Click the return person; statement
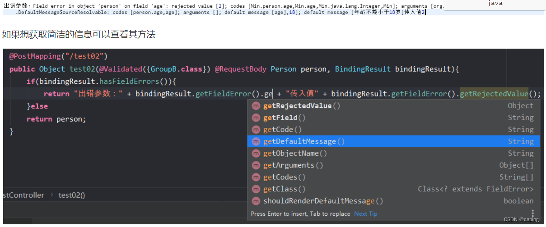Image resolution: width=546 pixels, height=227 pixels. coord(56,119)
